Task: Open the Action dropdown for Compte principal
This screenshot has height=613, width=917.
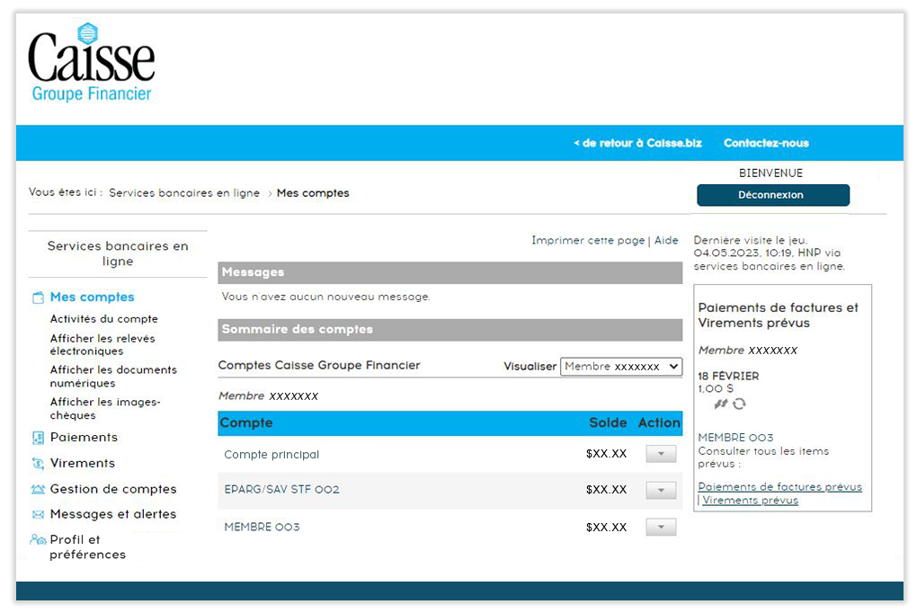Action: (x=661, y=454)
